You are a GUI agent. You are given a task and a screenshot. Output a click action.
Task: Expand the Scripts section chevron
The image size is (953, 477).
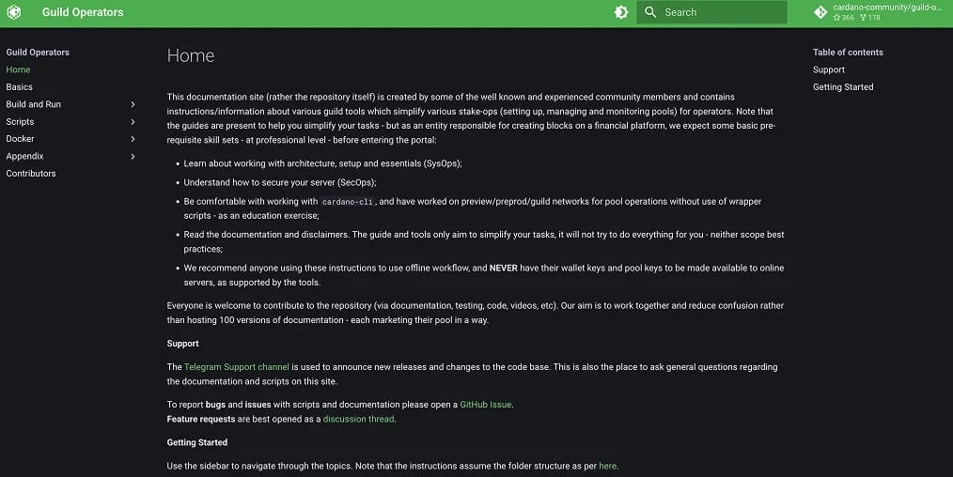[x=133, y=122]
